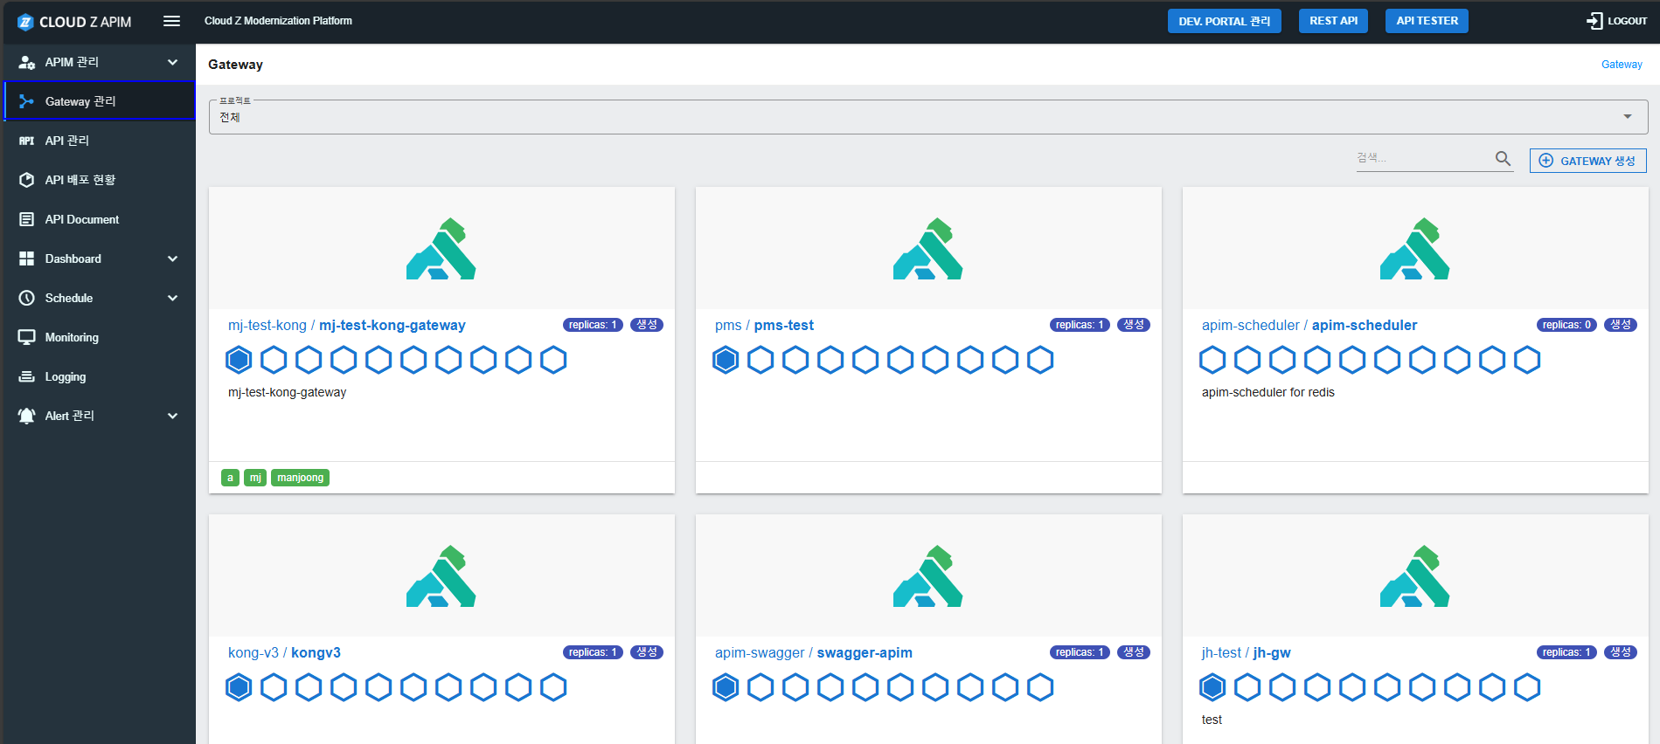Screen dimensions: 1660x744
Task: Click the Gateway 관리 branch icon
Action: pyautogui.click(x=27, y=101)
